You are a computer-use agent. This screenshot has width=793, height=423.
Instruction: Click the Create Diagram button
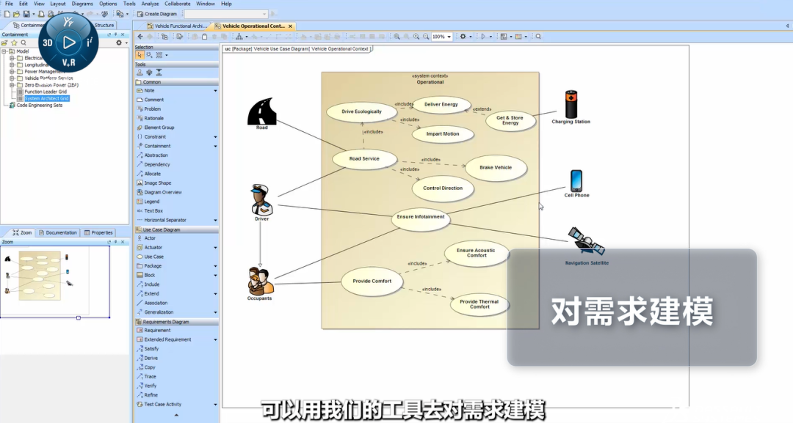click(x=159, y=14)
